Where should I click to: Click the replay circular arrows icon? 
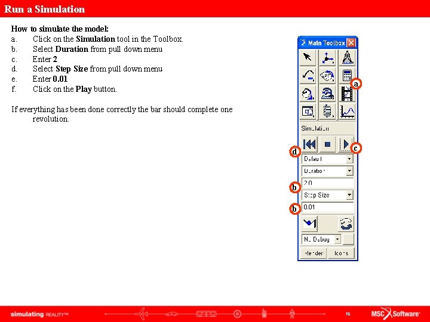point(346,224)
